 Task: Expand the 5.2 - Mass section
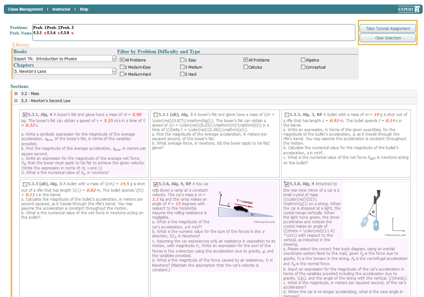[x=16, y=94]
